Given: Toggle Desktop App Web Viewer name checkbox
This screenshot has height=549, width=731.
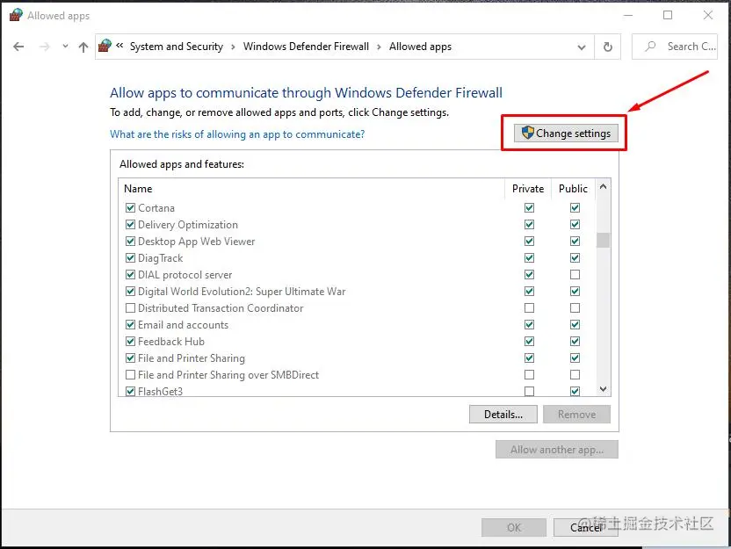Looking at the screenshot, I should pos(131,242).
